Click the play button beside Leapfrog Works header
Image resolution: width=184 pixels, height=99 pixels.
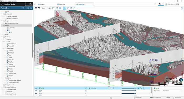pos(31,4)
